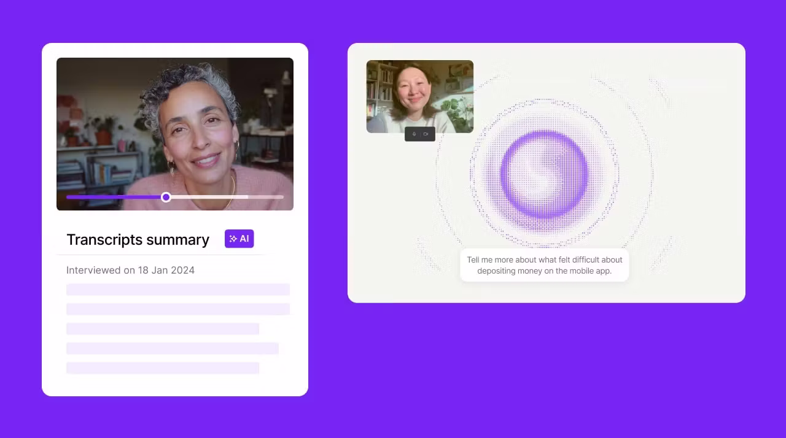Select the participant webcam thumbnail
Screen dimensions: 786x438
pos(420,93)
